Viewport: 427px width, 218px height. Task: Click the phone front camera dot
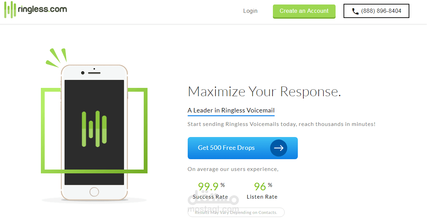(83, 73)
